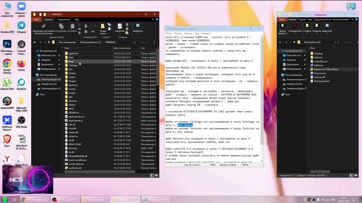Open Clipboard (Буфер обмена) dropdown in KitchenDraw window
Viewport: 362px width, 203px height.
coord(282,29)
